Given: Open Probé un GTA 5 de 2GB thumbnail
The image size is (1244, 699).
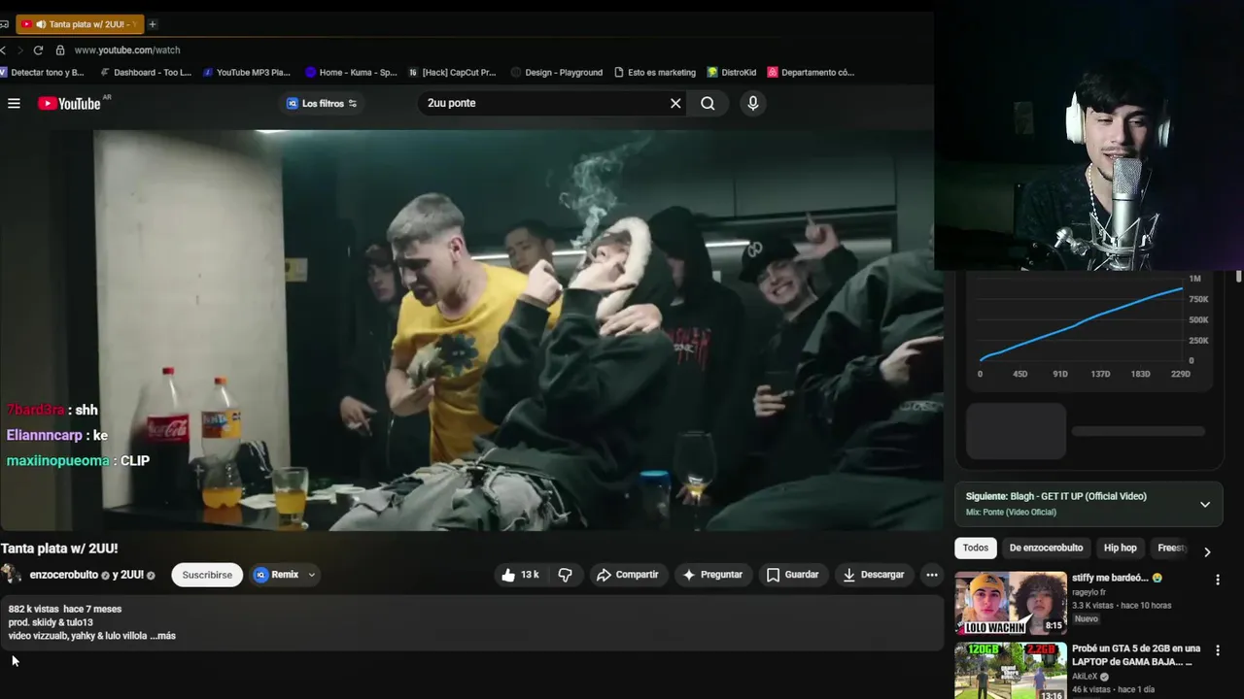Looking at the screenshot, I should coord(1011,672).
